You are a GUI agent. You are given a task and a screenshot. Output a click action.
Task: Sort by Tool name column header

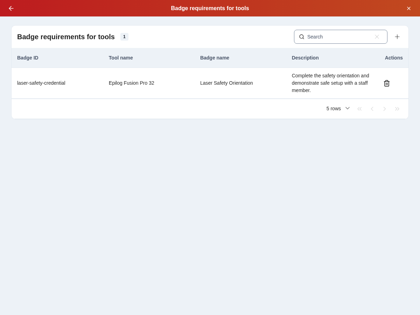click(x=121, y=58)
